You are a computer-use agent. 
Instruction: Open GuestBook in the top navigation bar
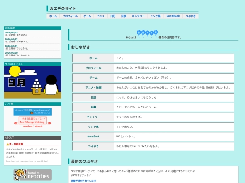tap(173, 16)
